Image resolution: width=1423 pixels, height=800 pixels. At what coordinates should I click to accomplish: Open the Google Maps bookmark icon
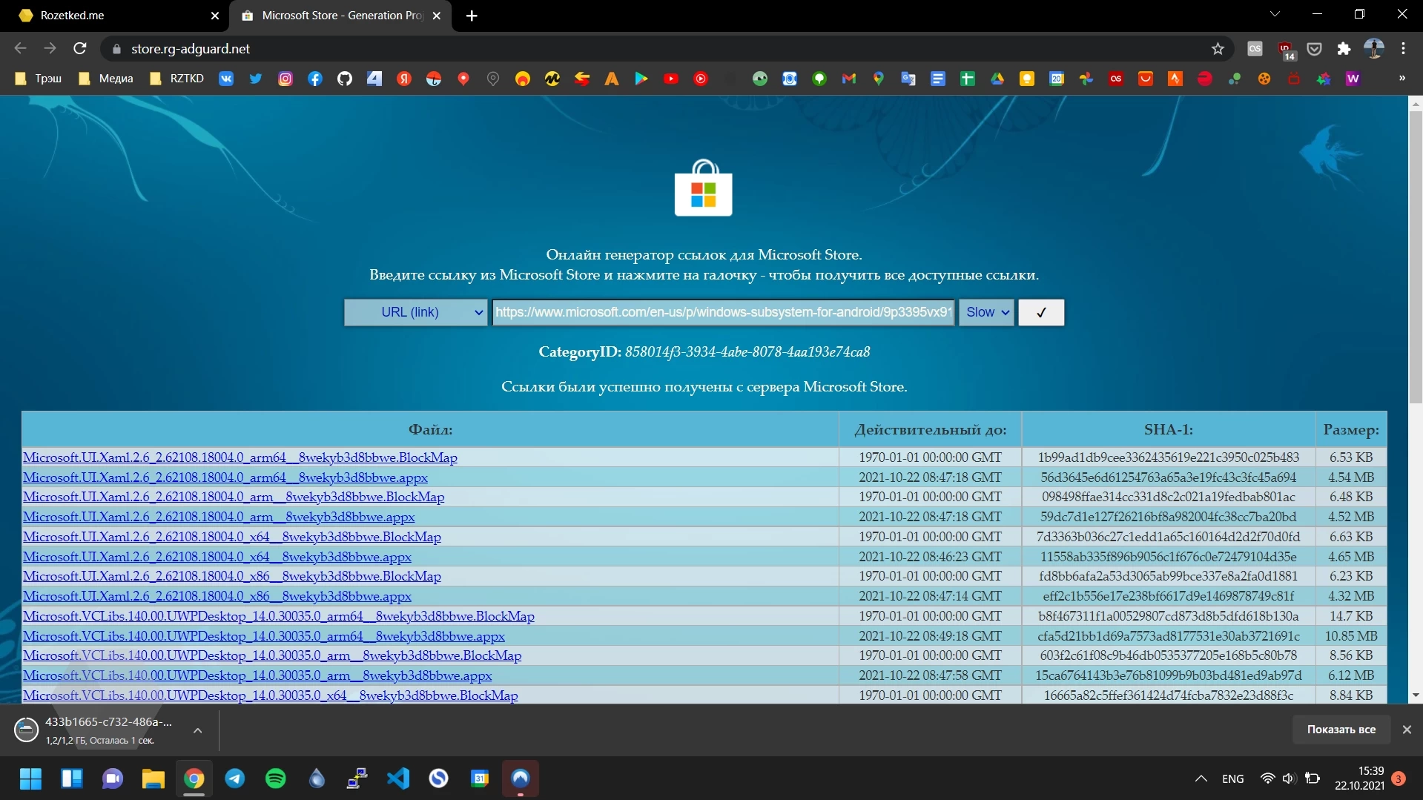click(x=879, y=79)
